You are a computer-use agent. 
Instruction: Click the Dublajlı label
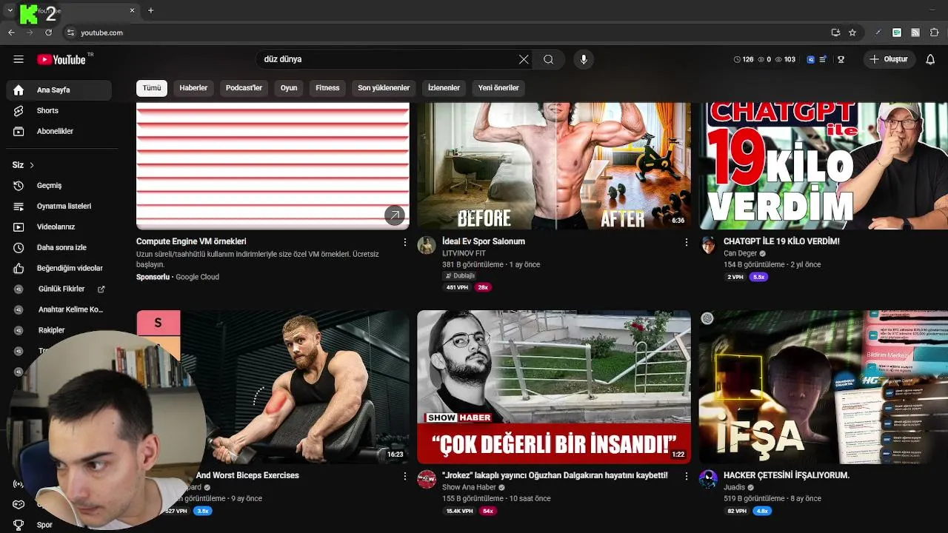458,276
